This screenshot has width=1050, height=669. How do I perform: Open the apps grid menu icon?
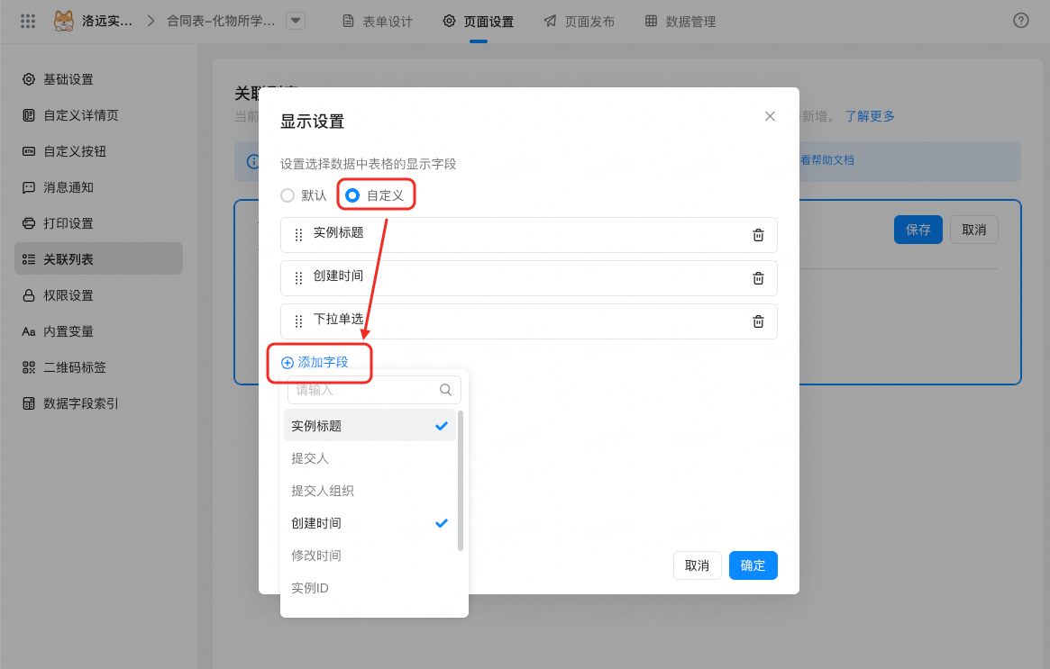point(28,21)
